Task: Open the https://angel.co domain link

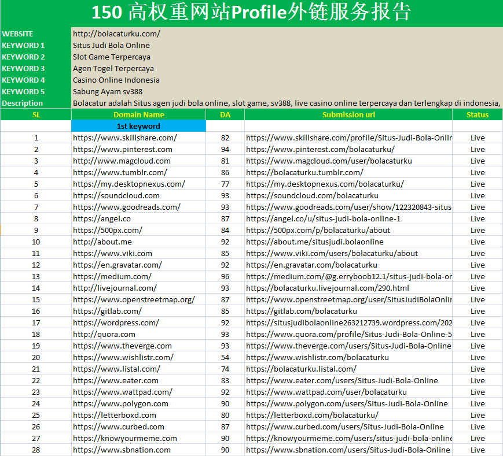Action: (x=102, y=218)
